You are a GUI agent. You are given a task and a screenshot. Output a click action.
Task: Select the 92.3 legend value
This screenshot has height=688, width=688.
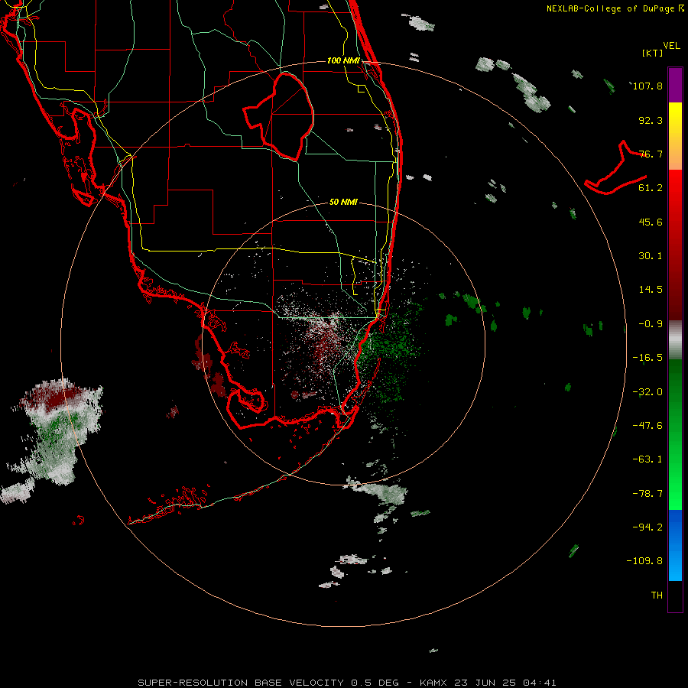(x=651, y=120)
